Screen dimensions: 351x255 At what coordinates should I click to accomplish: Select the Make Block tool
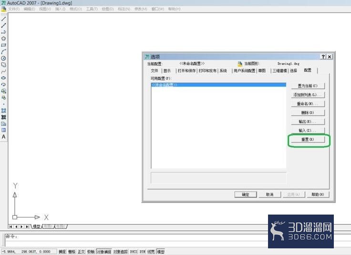(4, 98)
